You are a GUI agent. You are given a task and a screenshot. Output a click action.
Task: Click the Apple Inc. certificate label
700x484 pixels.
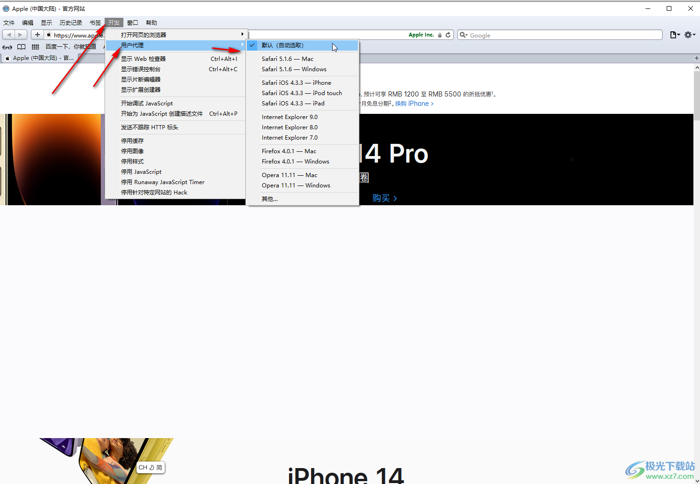tap(421, 35)
